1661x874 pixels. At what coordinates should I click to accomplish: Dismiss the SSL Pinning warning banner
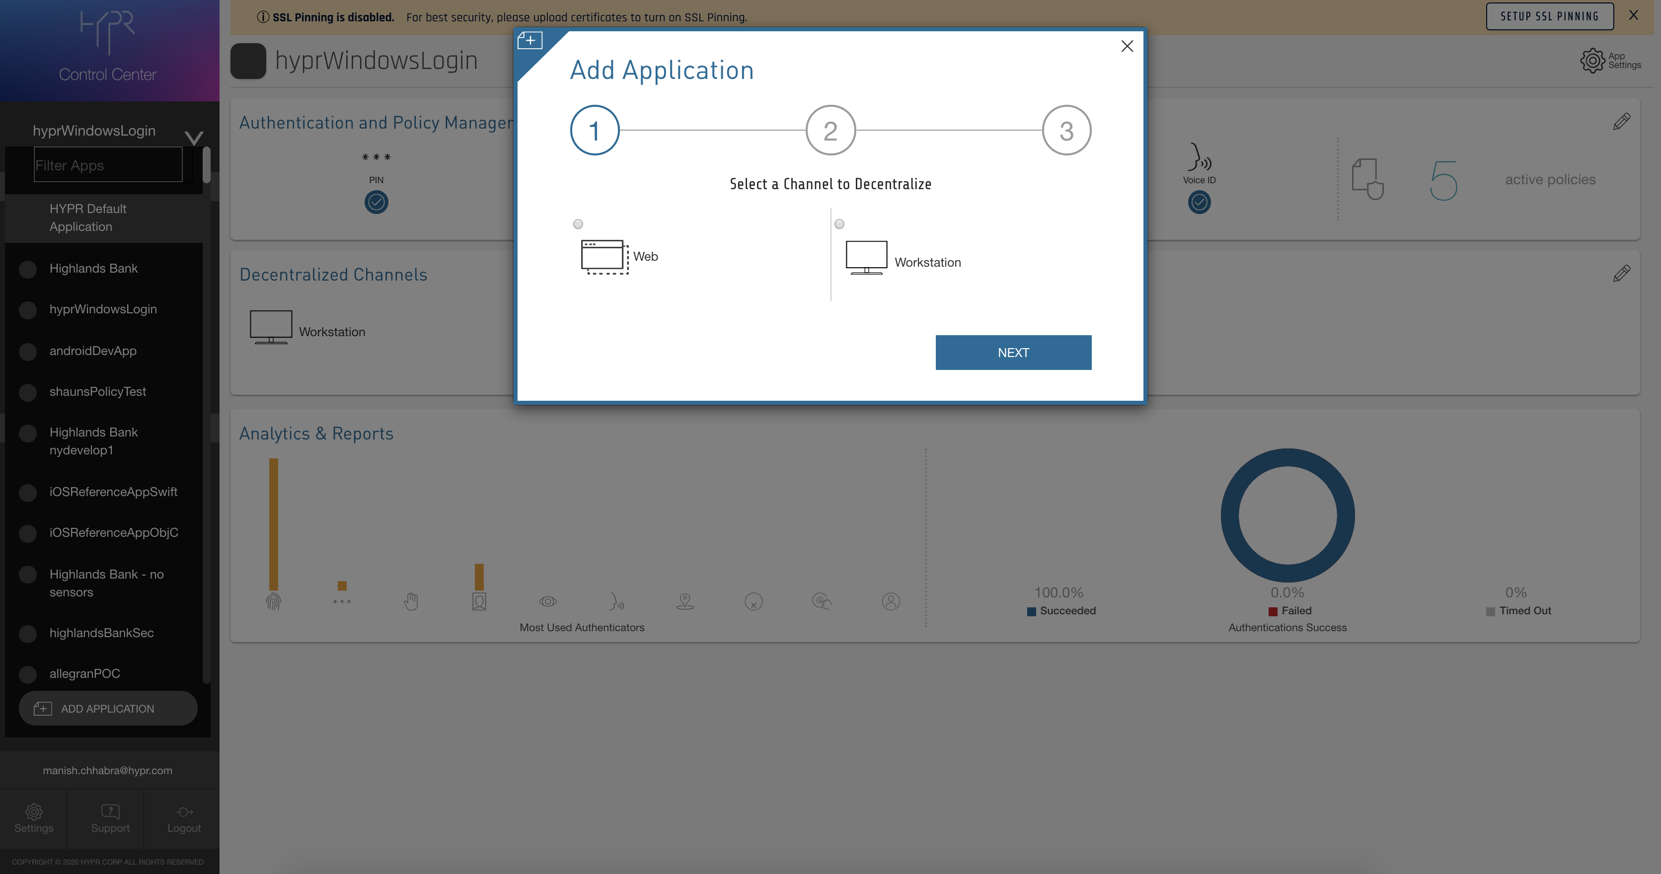click(1633, 15)
